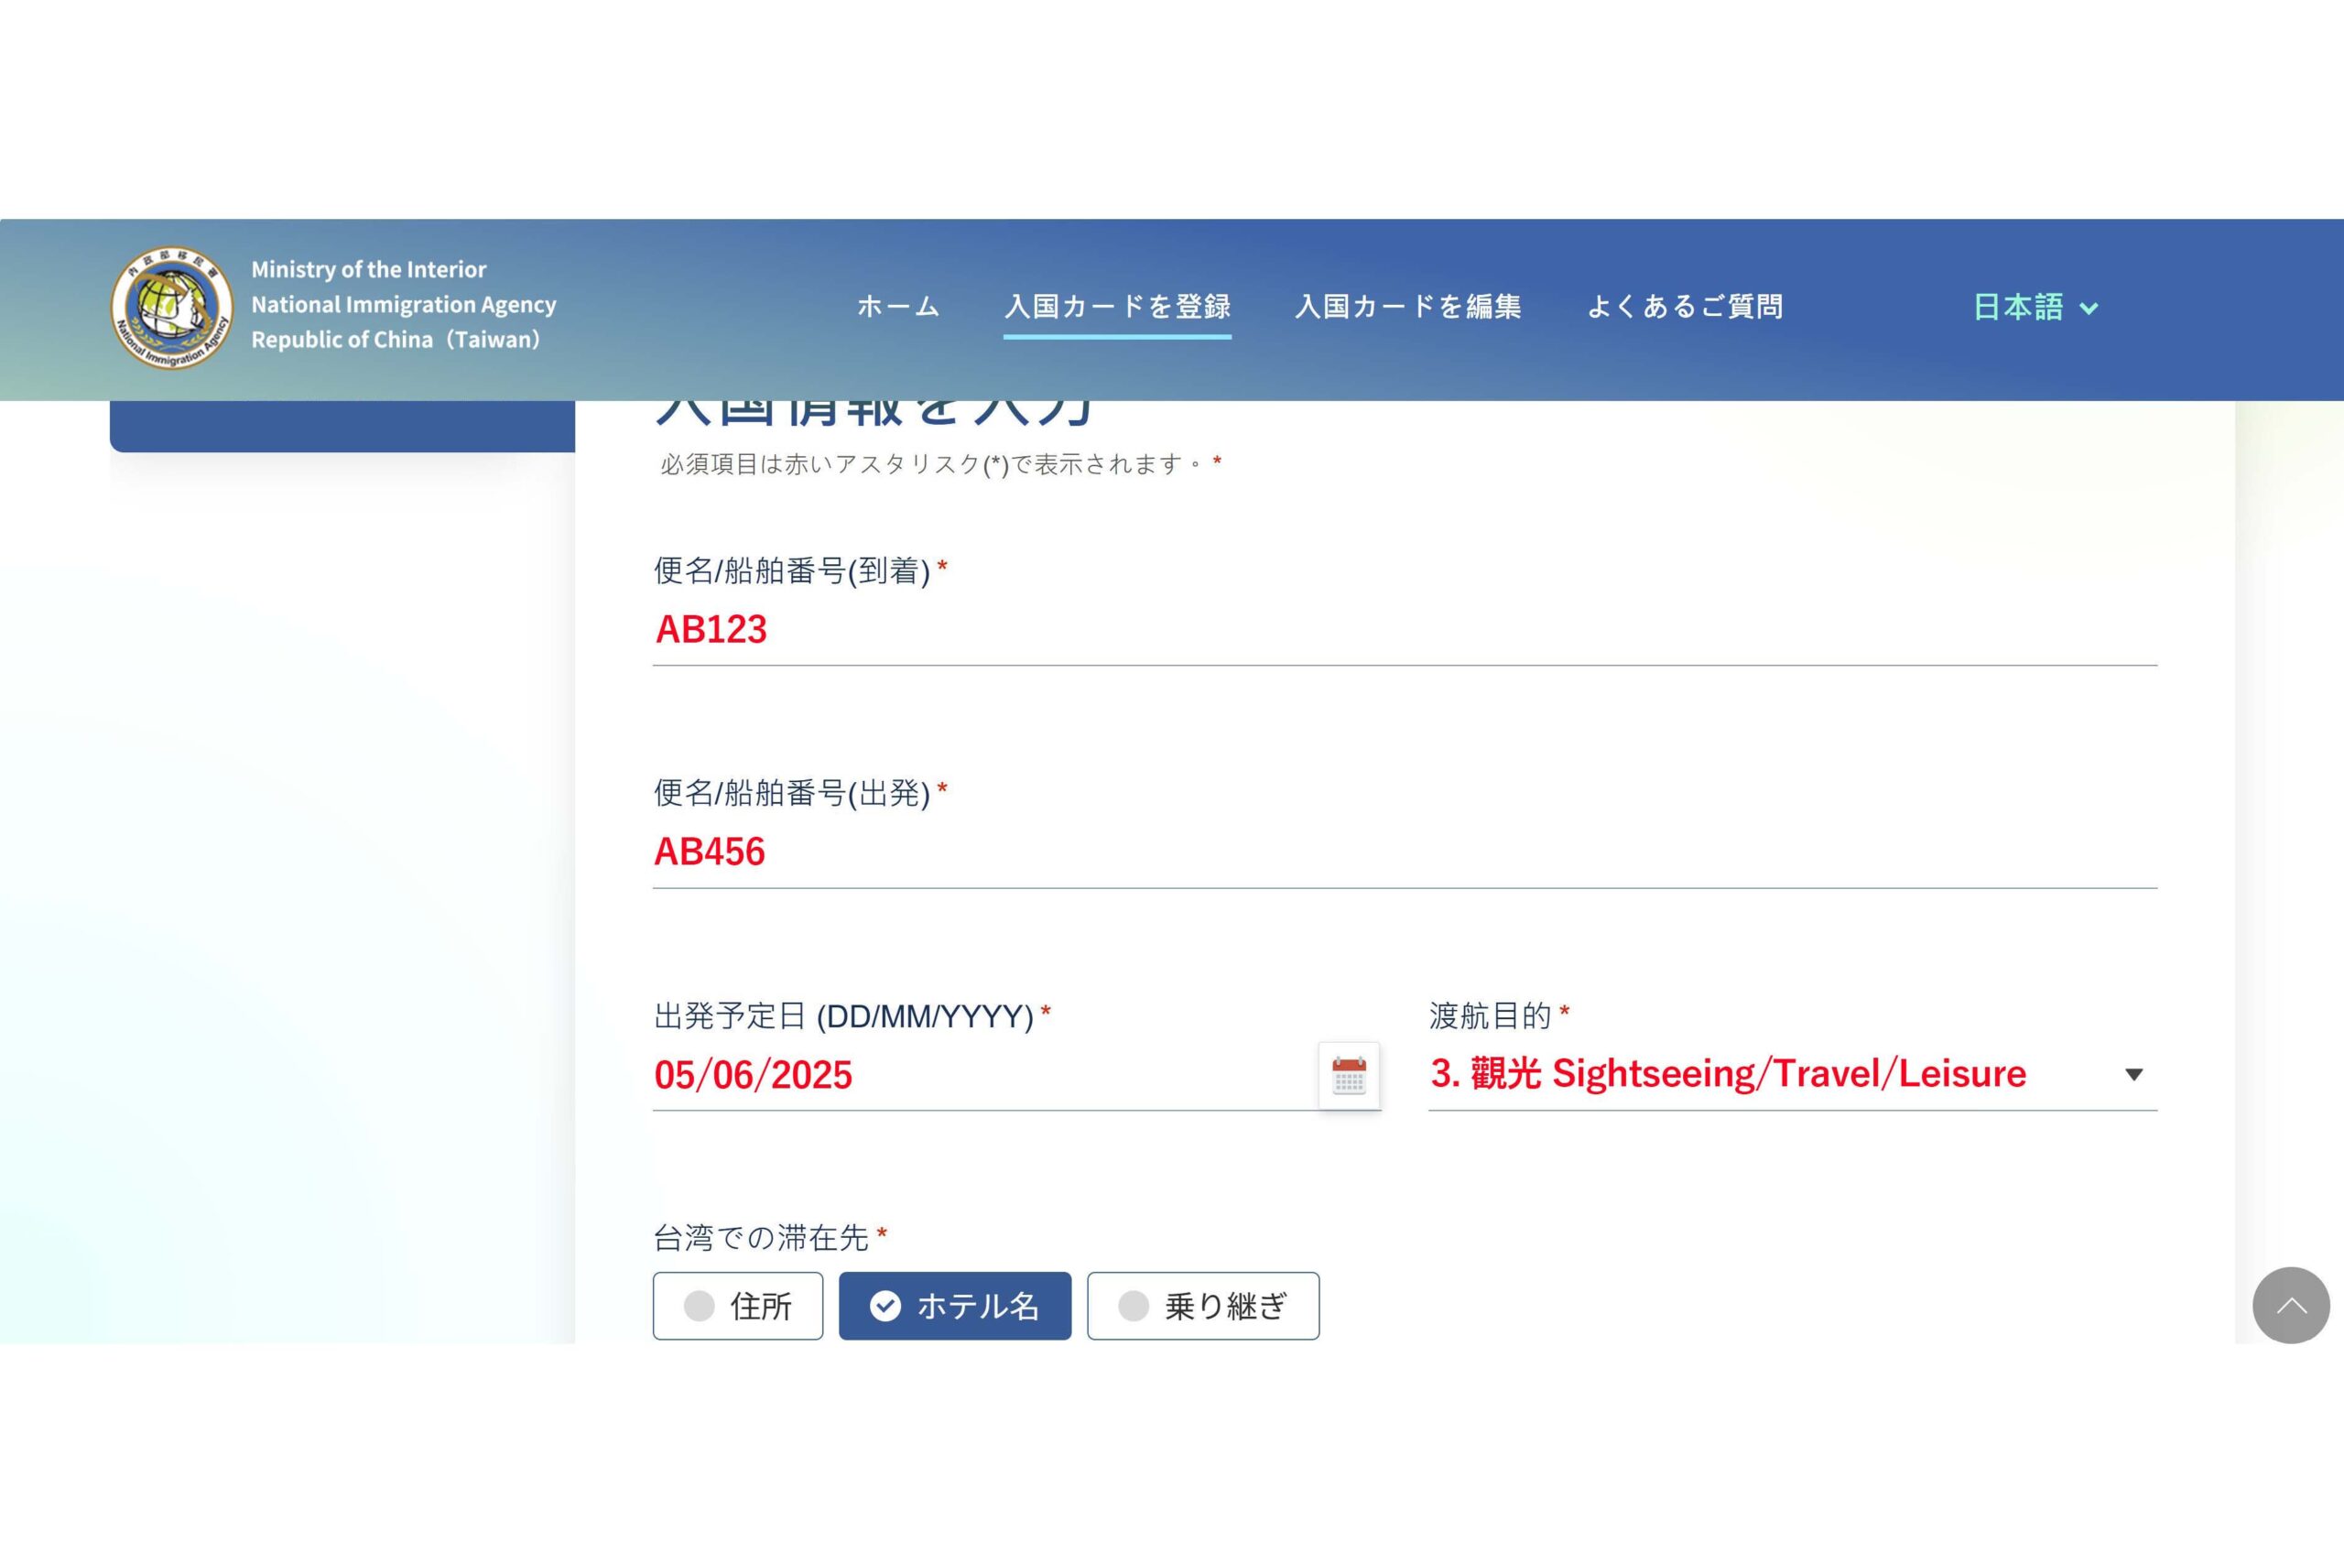Click the chevron beside 日本語
Viewport: 2344px width, 1563px height.
(2089, 309)
